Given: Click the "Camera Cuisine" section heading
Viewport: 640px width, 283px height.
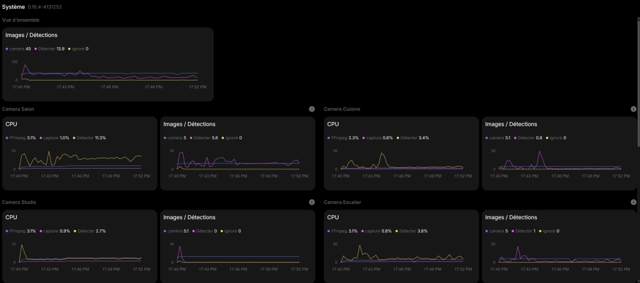Looking at the screenshot, I should (342, 109).
